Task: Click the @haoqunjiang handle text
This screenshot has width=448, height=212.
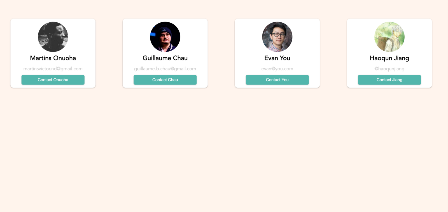Action: [x=389, y=69]
